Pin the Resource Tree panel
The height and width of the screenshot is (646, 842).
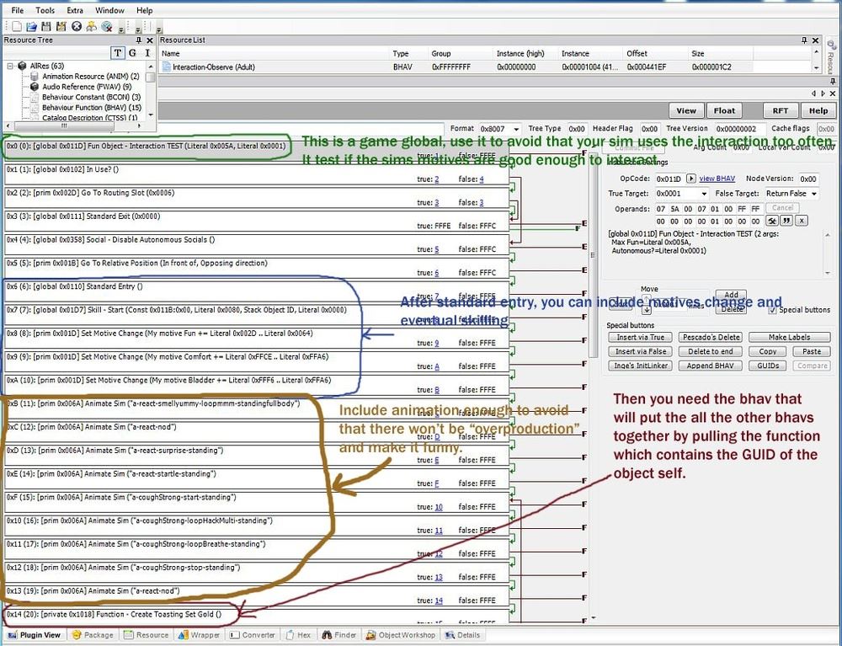pos(139,40)
